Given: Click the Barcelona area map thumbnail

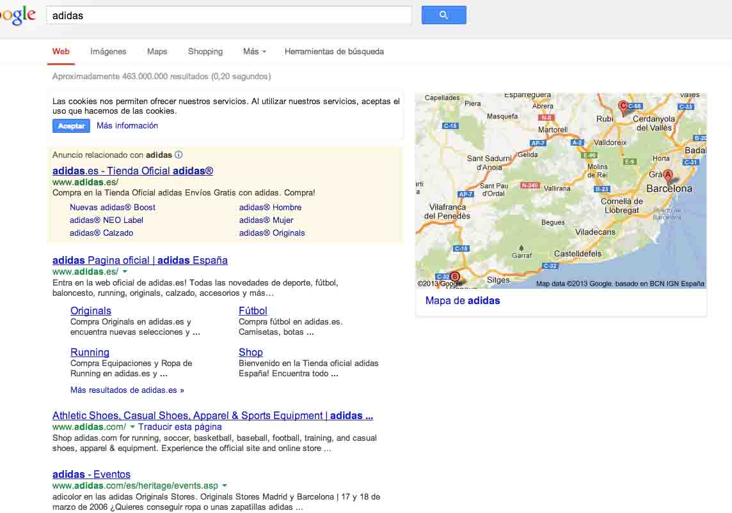Looking at the screenshot, I should pyautogui.click(x=561, y=190).
